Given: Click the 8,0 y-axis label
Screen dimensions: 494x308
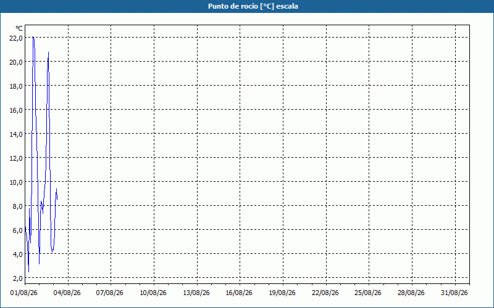Looking at the screenshot, I should click(17, 206).
